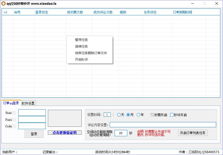223x155 pixels.
Task: Click the 启动时间 status bar text
Action: tap(112, 152)
